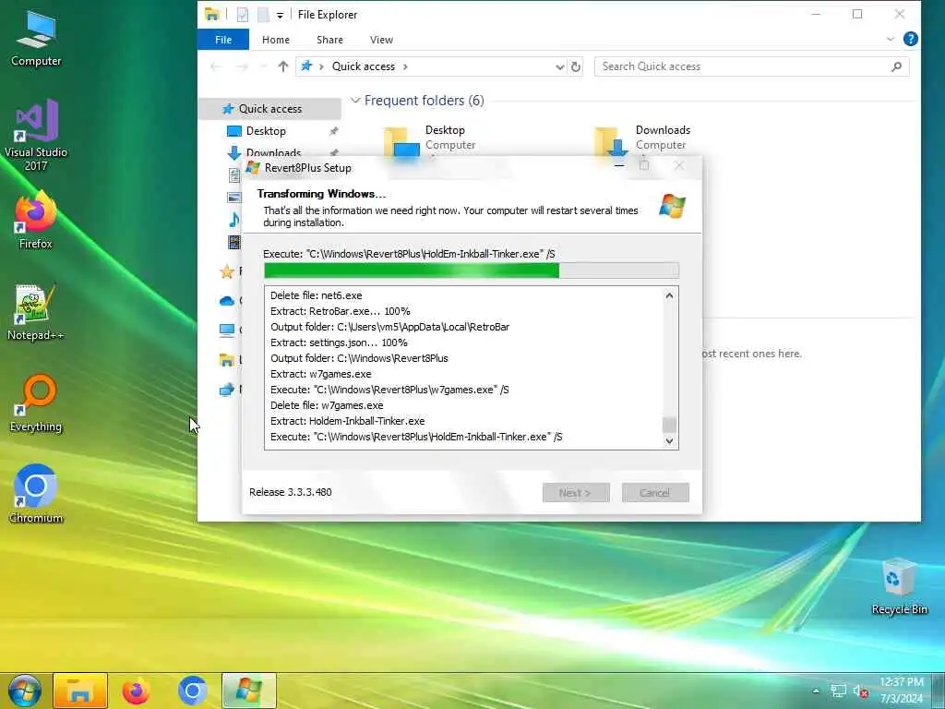This screenshot has height=709, width=945.
Task: Select the 'Extract: Holdem-Inkball-Tinker.exe' log line
Action: 348,421
